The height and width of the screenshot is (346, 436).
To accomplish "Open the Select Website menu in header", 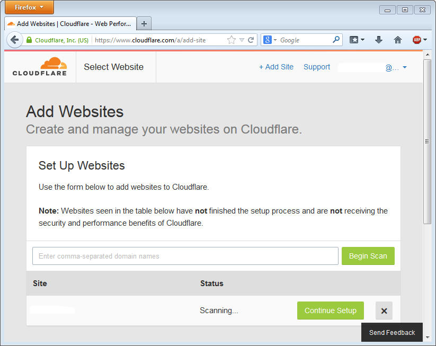I will tap(113, 67).
